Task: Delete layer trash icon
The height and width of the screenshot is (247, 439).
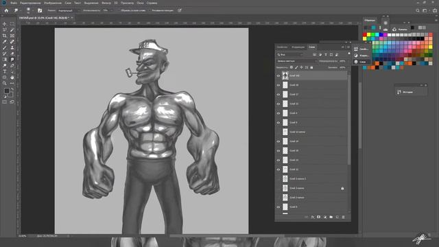Action: [343, 217]
